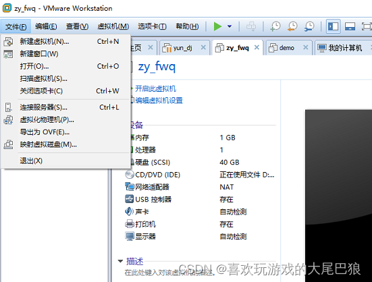Open the 查看(V) menu
Viewport: 372px width, 282px height.
[x=77, y=26]
